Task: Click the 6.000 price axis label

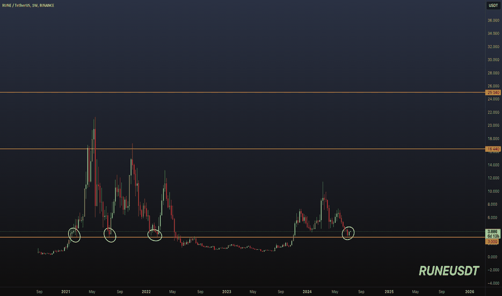Action: tap(492, 217)
